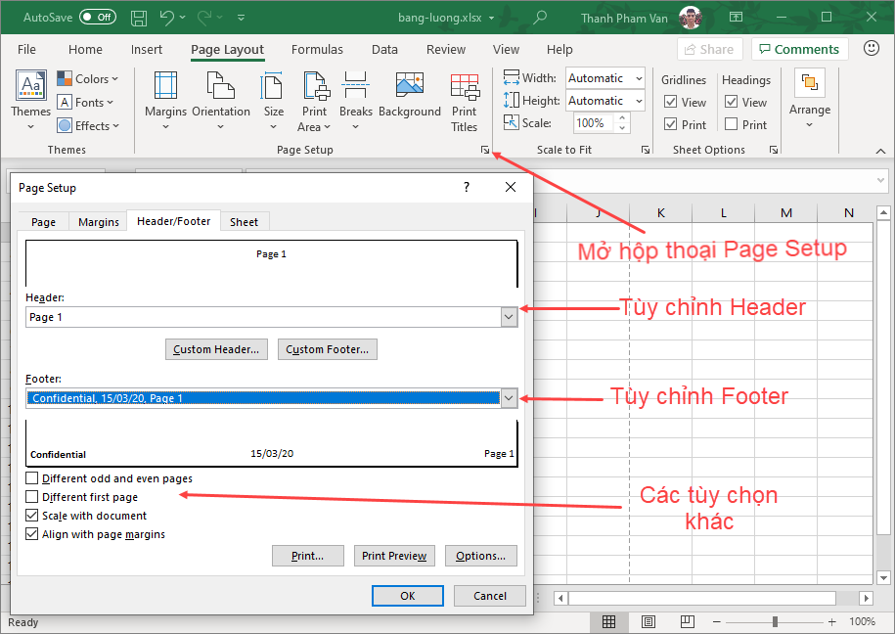
Task: Collapse the ribbon with the chevron
Action: pos(880,151)
